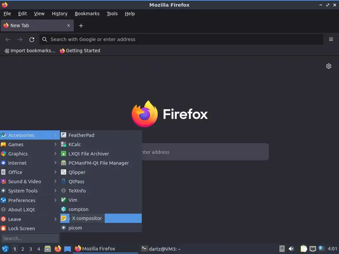The height and width of the screenshot is (254, 339).
Task: Expand the Games submenu arrow
Action: coord(55,145)
